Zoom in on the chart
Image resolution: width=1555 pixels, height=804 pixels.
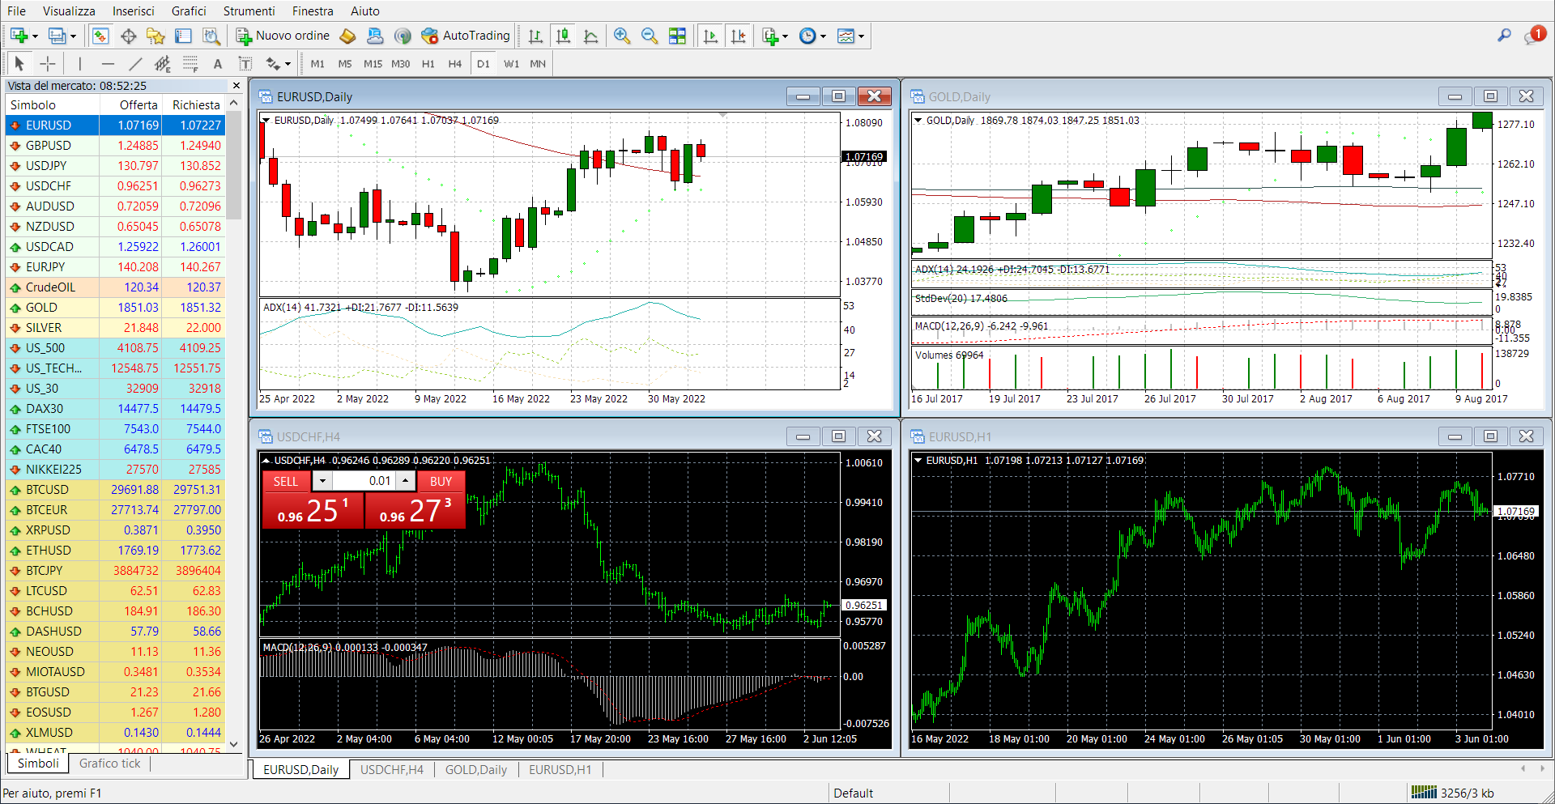tap(622, 36)
